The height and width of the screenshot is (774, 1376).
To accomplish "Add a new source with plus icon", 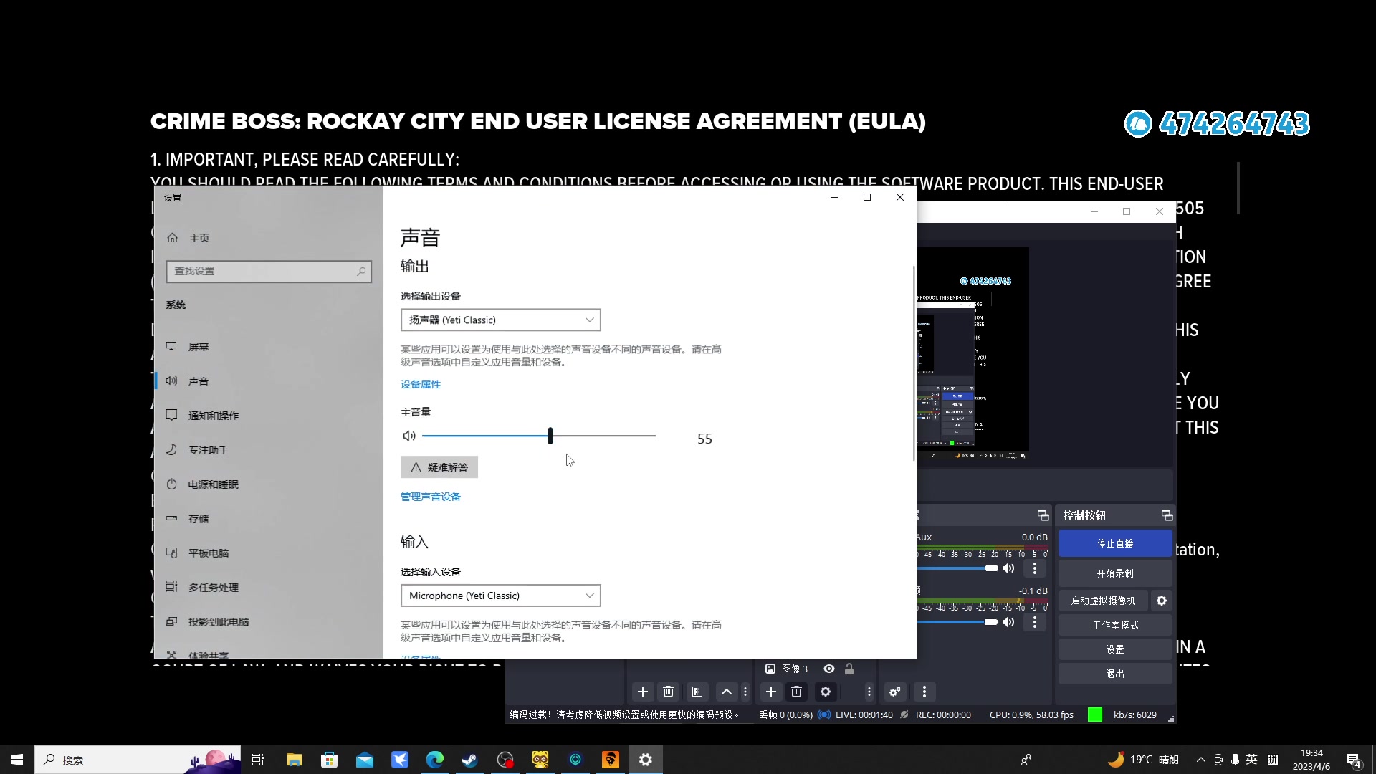I will click(771, 692).
